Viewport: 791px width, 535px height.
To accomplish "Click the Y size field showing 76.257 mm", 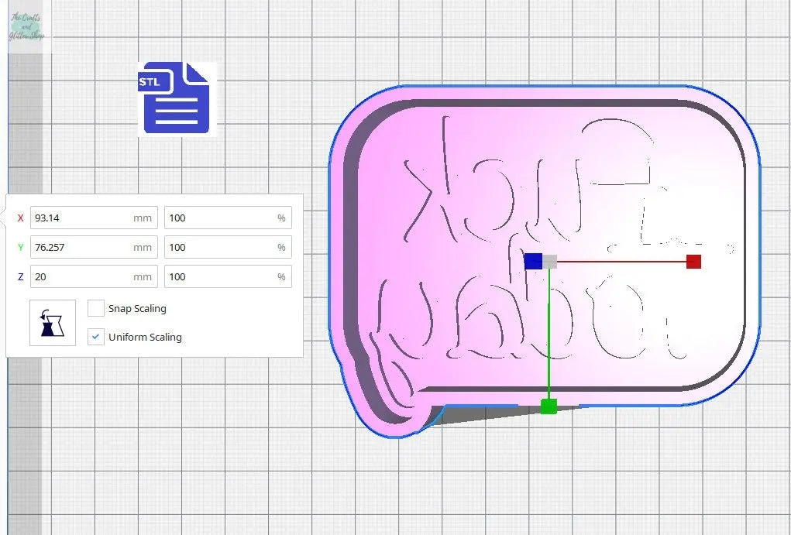I will coord(81,247).
